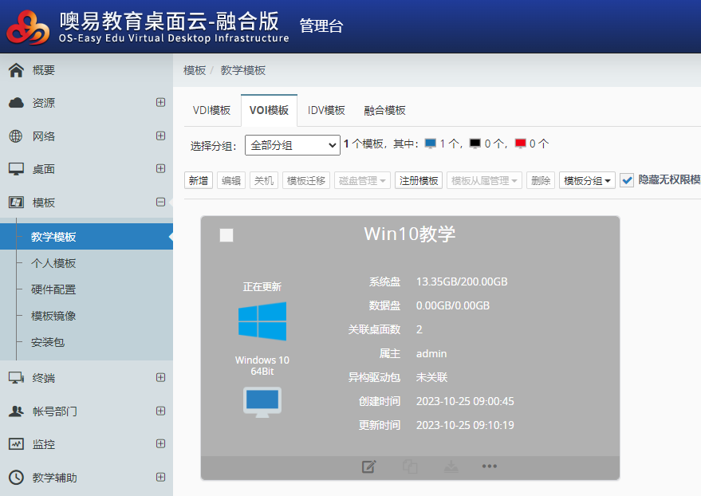Expand the 桌面 sidebar section

click(x=160, y=169)
